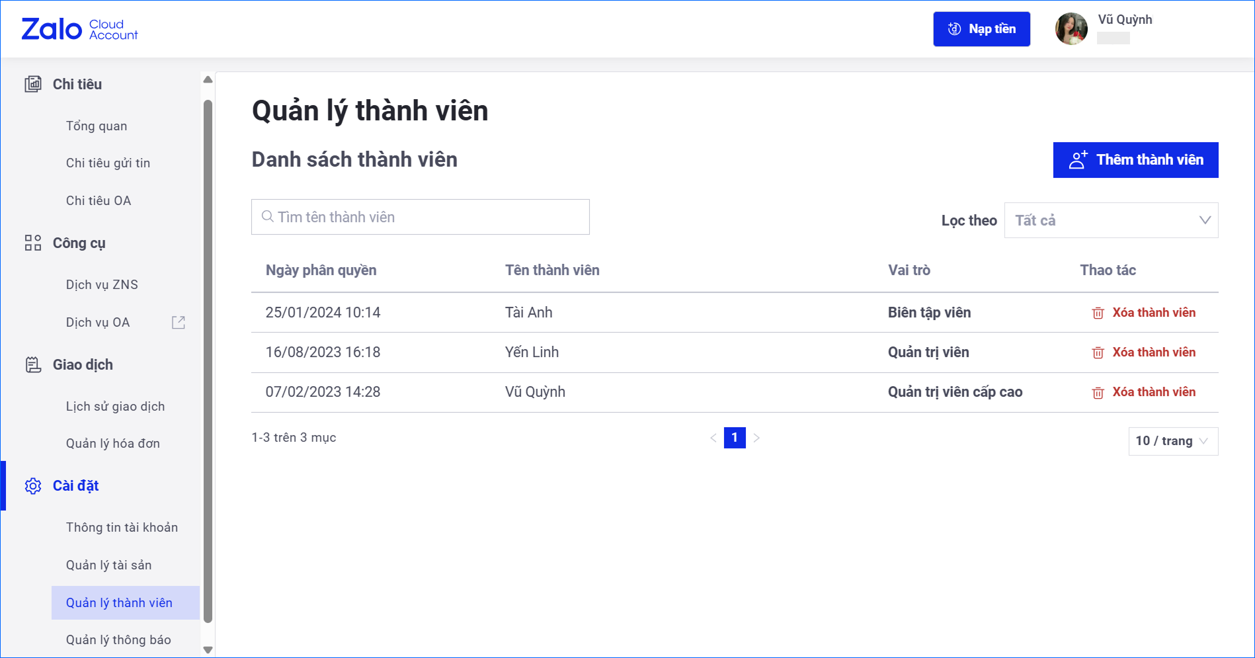Go to next page arrow
Viewport: 1255px width, 658px height.
pyautogui.click(x=756, y=438)
